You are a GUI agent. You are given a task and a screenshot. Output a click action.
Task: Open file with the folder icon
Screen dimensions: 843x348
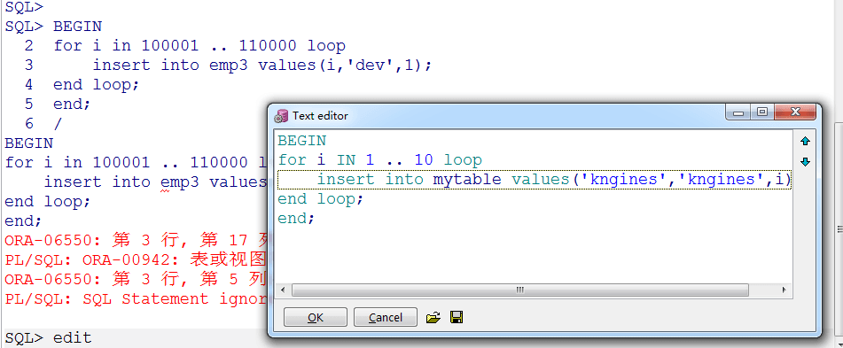(x=433, y=317)
